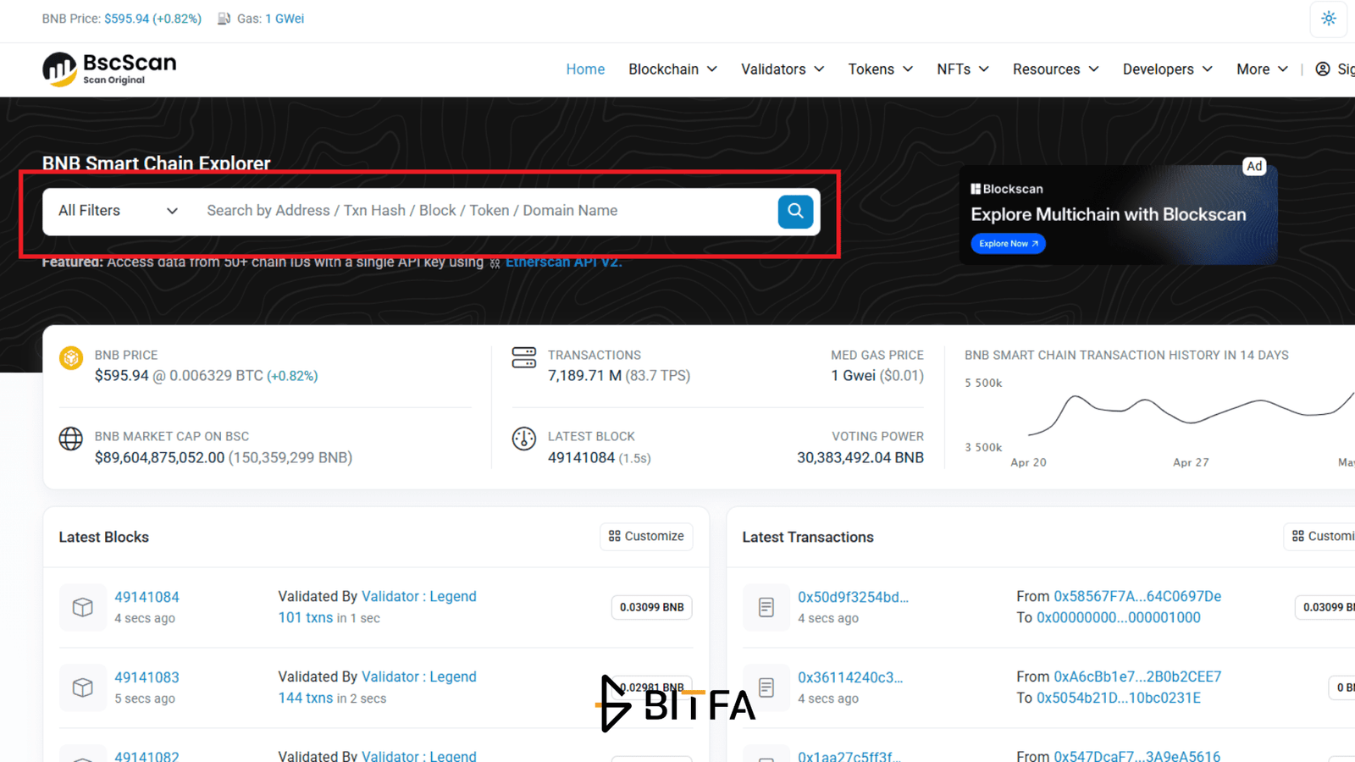Click the $595.94 price in BNB Price card
Screen dimensions: 1355x762
tap(121, 375)
